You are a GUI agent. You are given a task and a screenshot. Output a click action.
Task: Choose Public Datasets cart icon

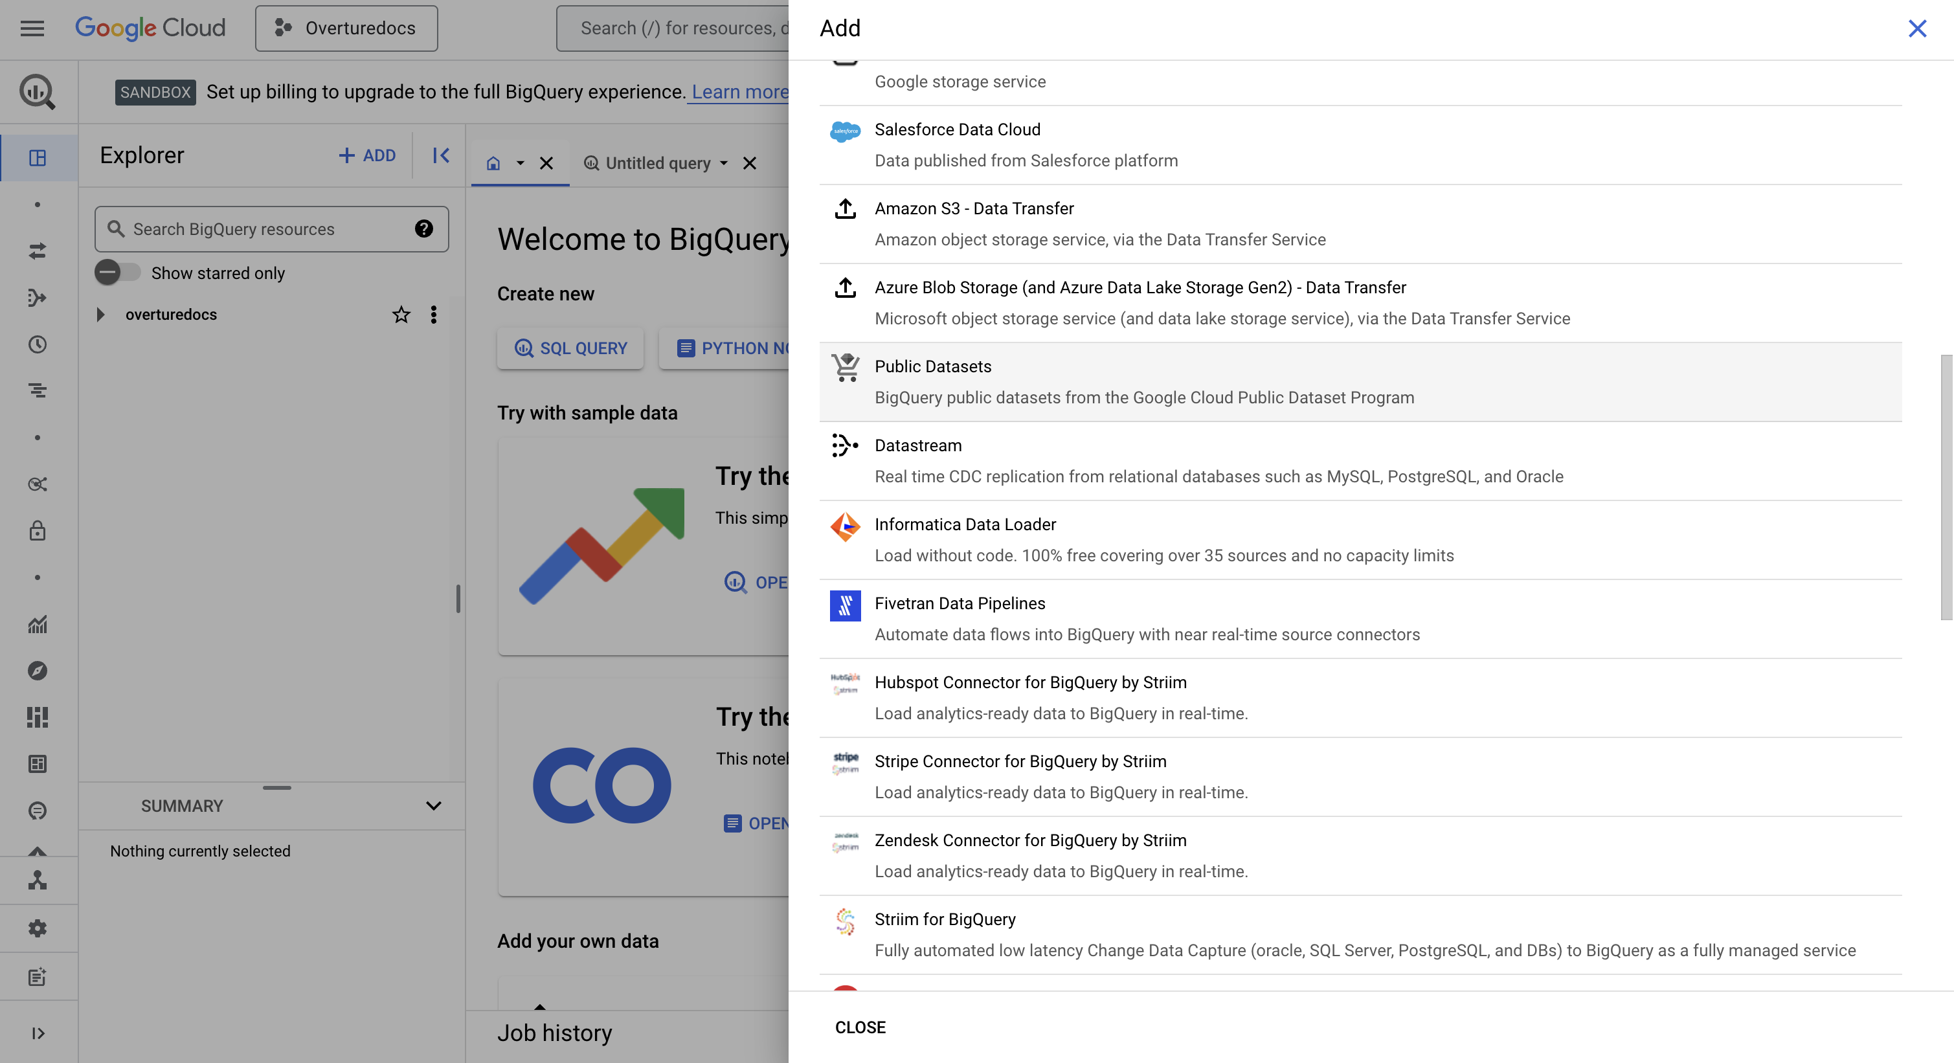pos(845,368)
